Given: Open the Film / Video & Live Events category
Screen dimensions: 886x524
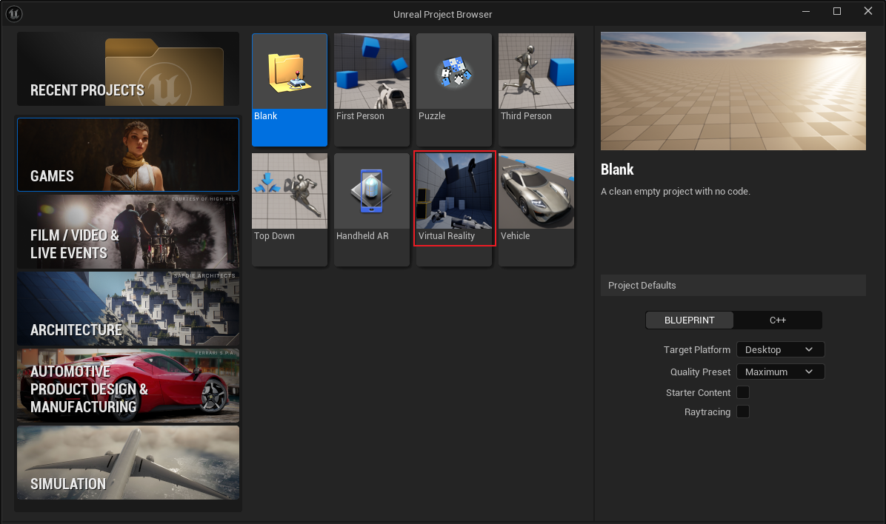Looking at the screenshot, I should 128,232.
